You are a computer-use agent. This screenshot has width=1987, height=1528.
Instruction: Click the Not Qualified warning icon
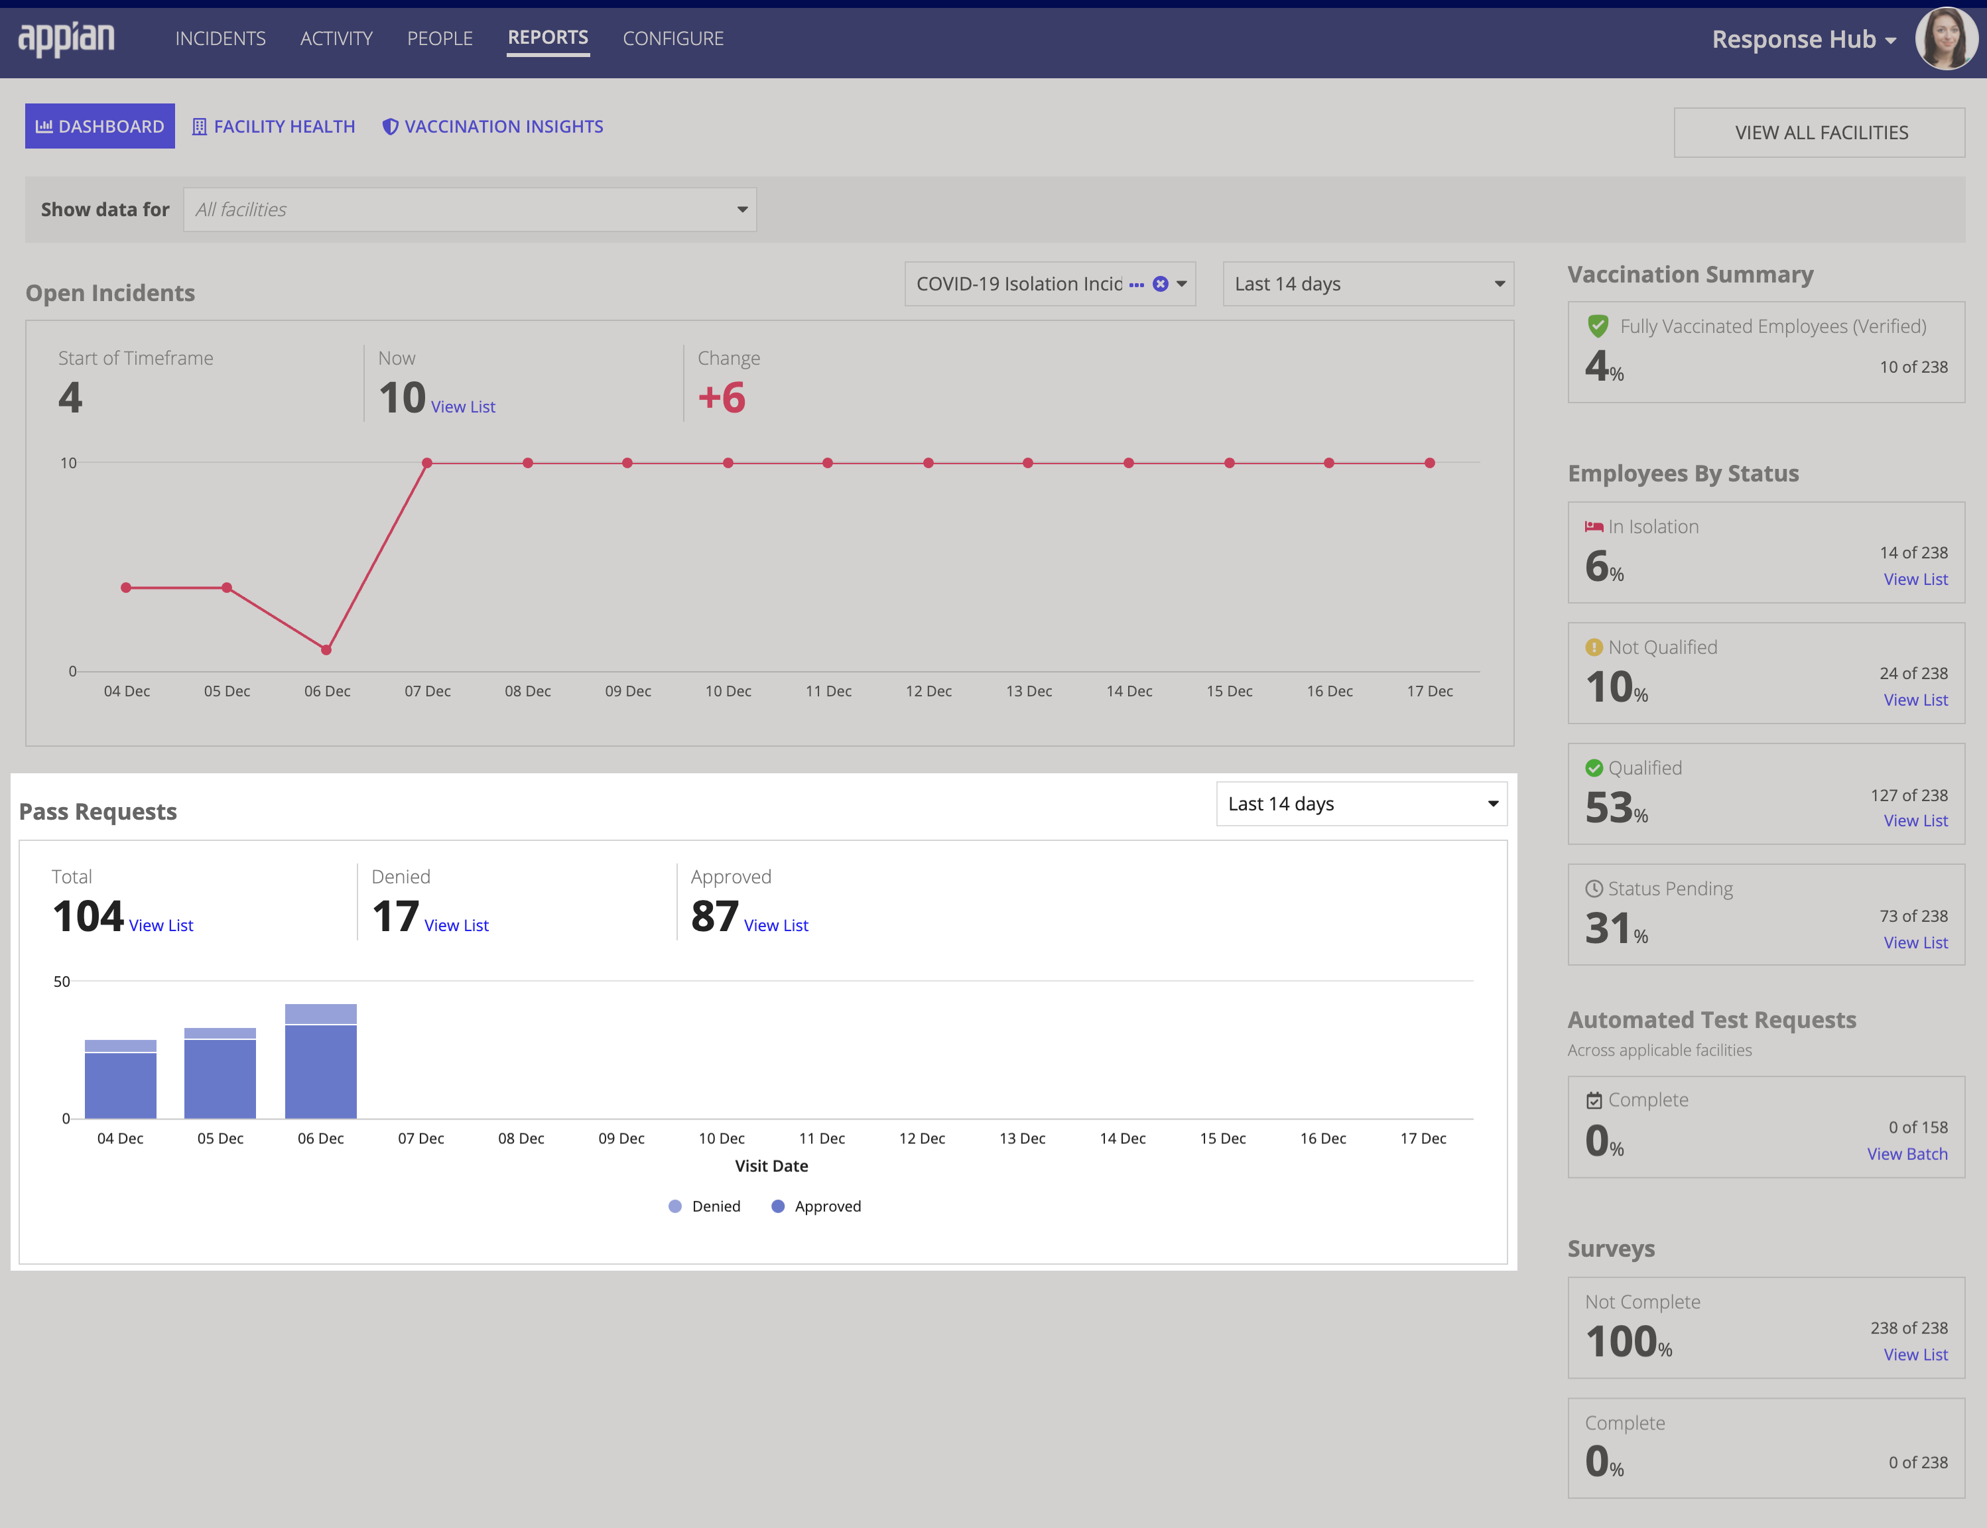1594,647
